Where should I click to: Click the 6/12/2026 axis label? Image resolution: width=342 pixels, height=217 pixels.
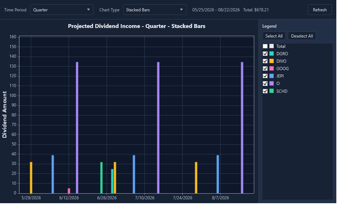69,198
